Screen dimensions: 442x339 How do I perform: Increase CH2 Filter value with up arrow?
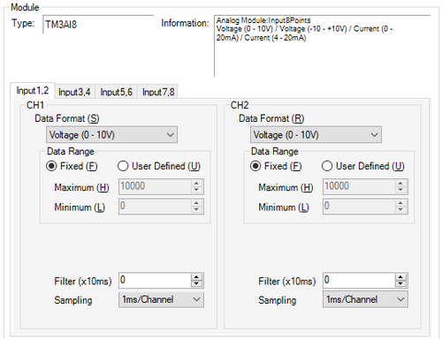(x=400, y=277)
